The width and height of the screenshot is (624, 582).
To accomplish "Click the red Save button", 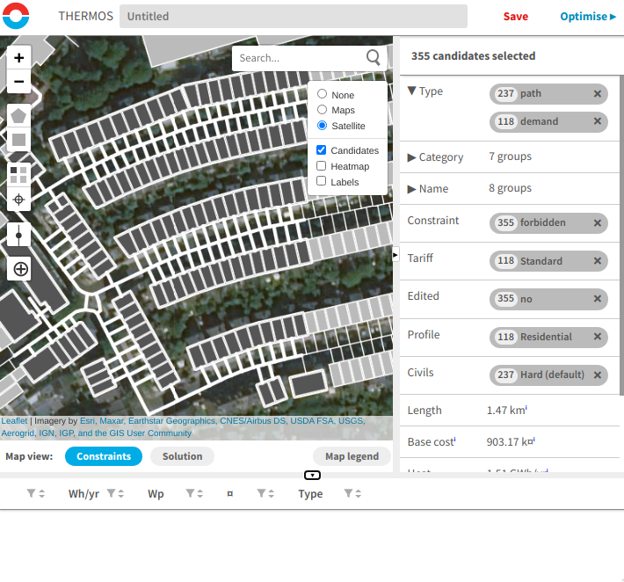I will (x=515, y=17).
